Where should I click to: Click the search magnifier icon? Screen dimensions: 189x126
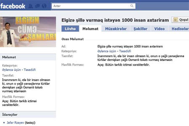click(132, 6)
